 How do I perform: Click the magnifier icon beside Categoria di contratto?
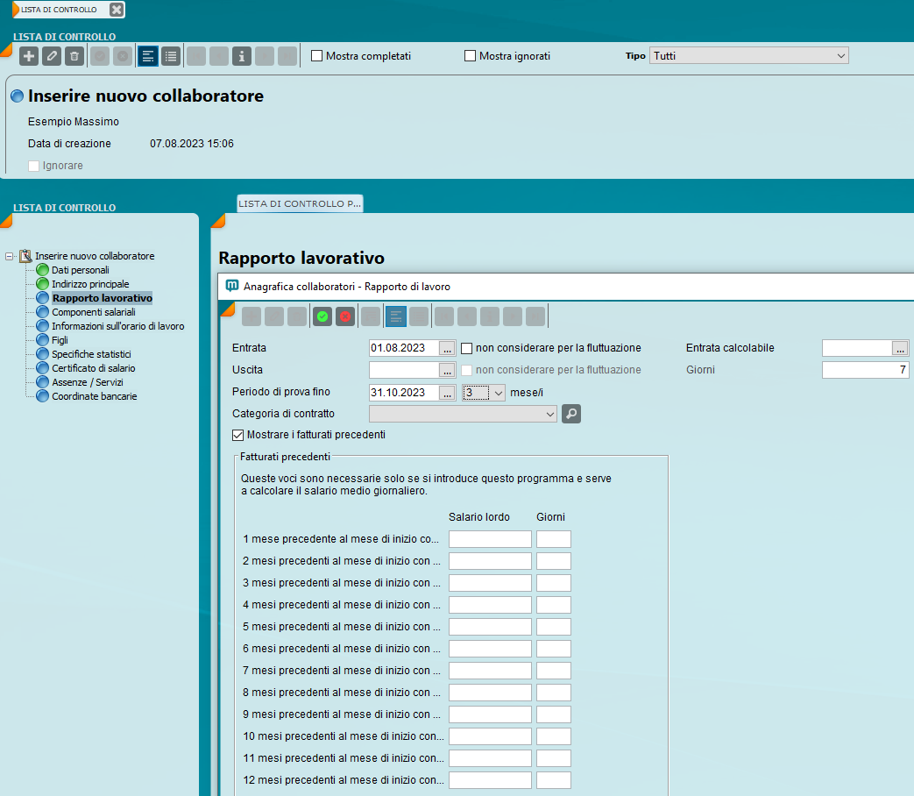(x=571, y=414)
